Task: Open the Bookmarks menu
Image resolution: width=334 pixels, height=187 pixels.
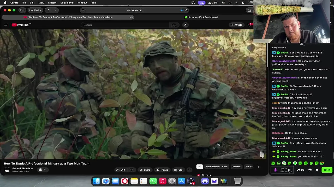Action: (67, 3)
